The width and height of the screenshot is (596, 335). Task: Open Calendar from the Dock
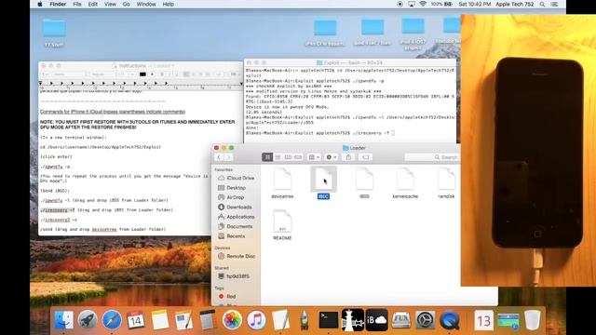coord(136,320)
